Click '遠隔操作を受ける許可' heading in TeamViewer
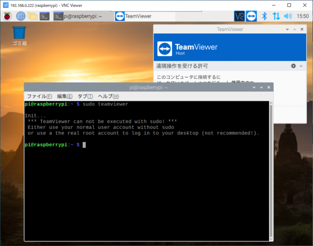The height and width of the screenshot is (246, 313). (182, 66)
